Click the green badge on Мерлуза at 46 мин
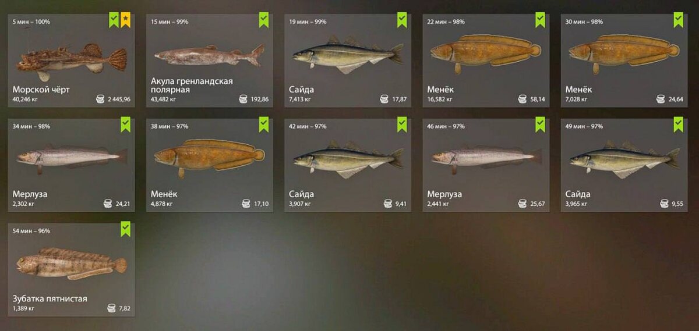This screenshot has width=699, height=331. [x=540, y=124]
